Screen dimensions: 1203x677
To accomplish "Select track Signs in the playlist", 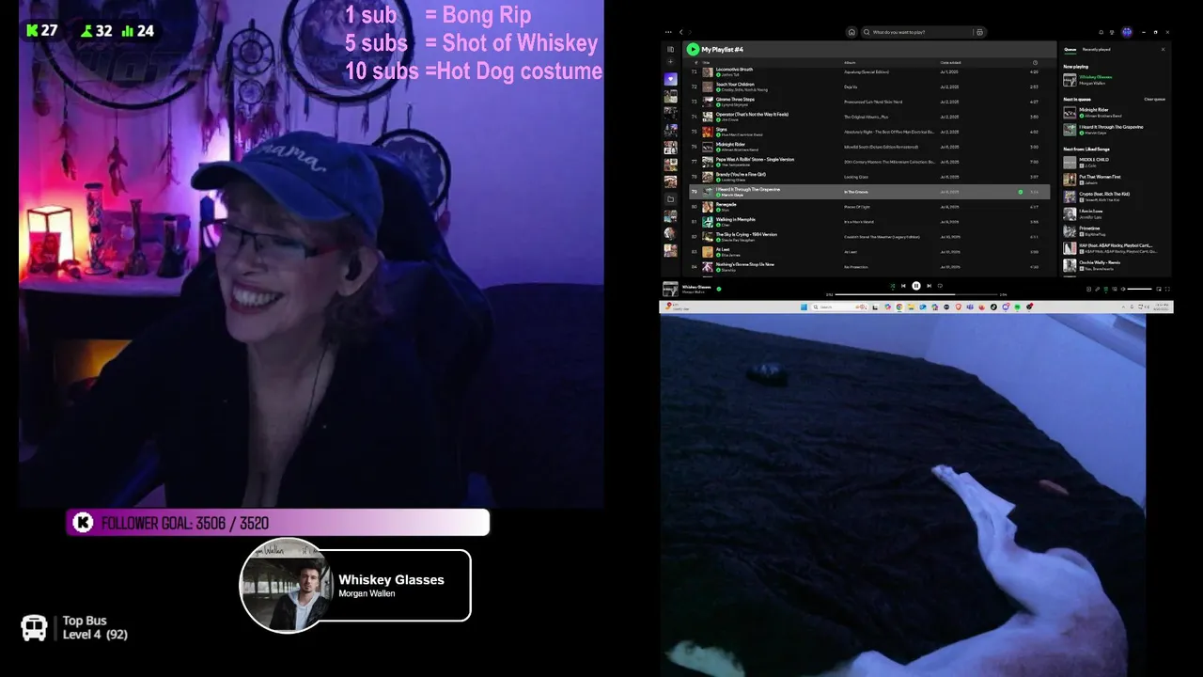I will coord(722,129).
